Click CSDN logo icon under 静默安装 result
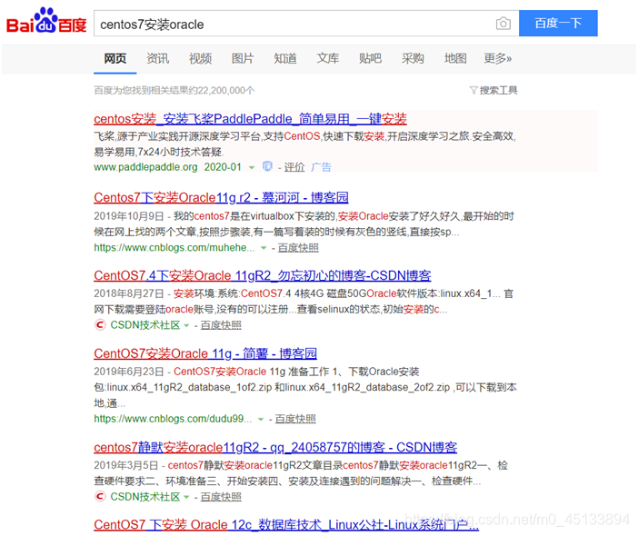Image resolution: width=638 pixels, height=536 pixels. pyautogui.click(x=100, y=497)
